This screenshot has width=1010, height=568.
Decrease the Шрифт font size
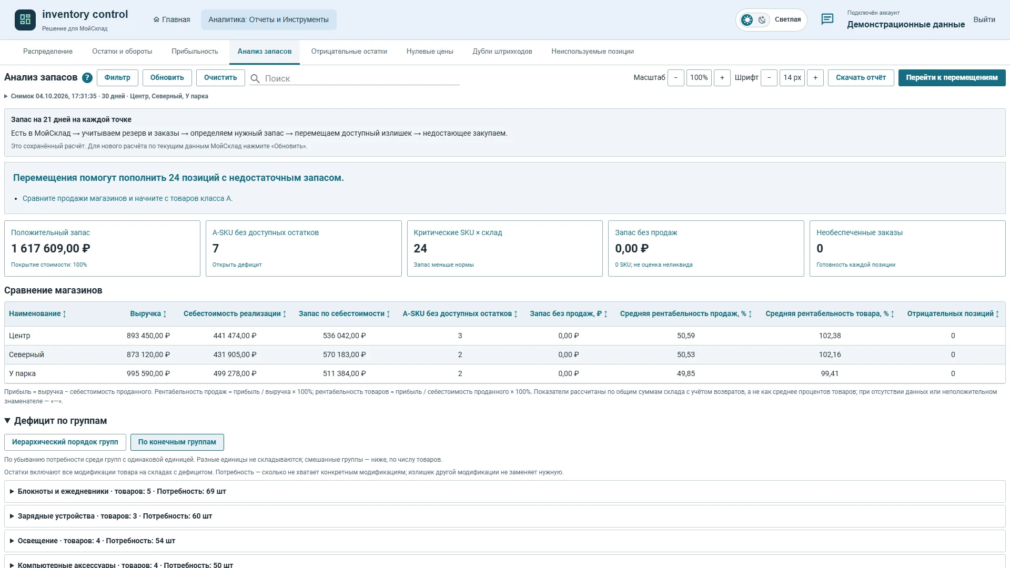769,78
